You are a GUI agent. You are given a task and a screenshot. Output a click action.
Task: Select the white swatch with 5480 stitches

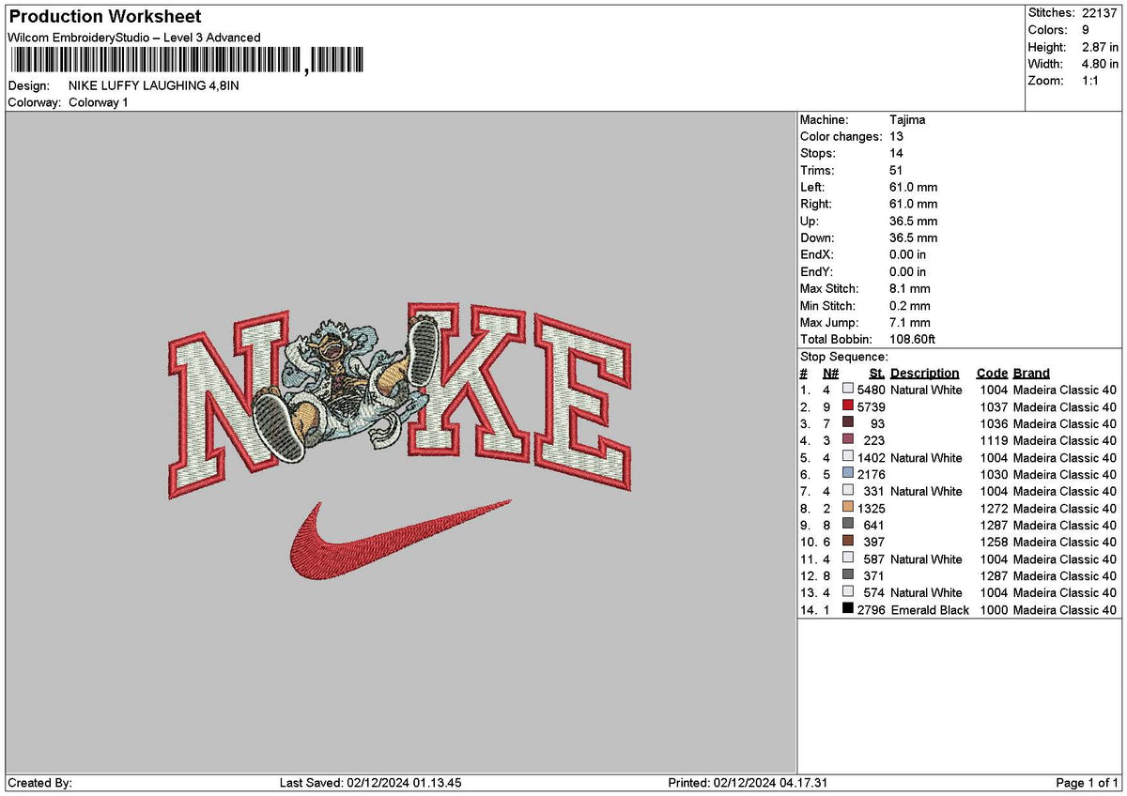[x=848, y=390]
